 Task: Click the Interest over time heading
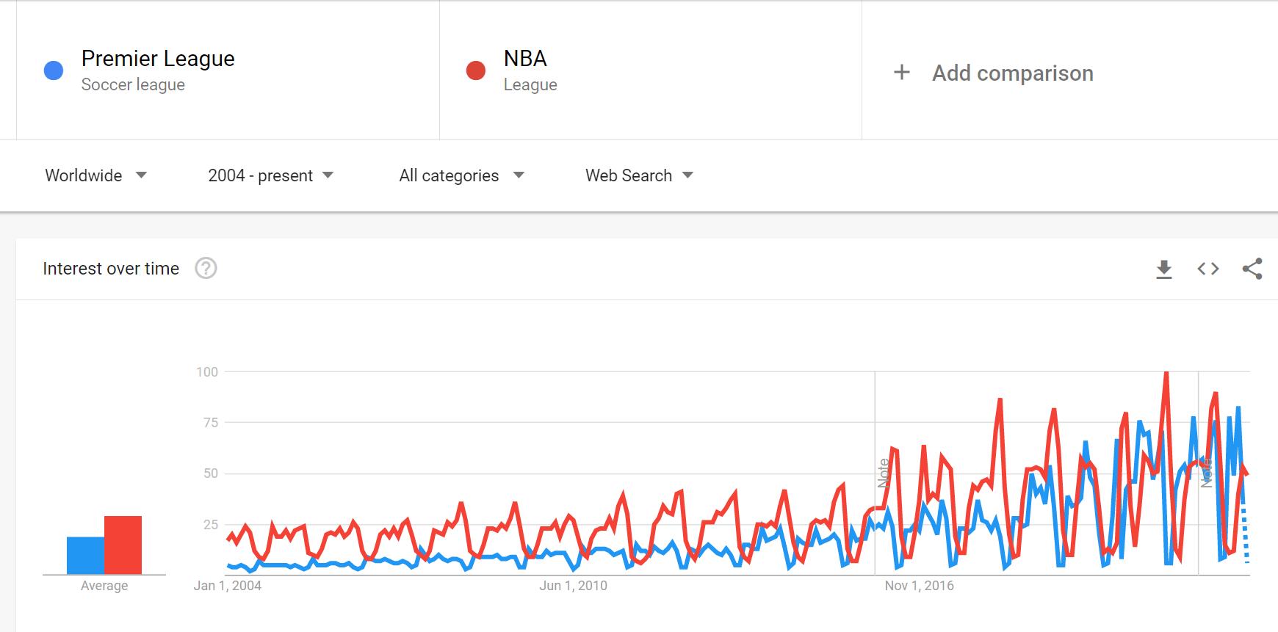pos(111,269)
